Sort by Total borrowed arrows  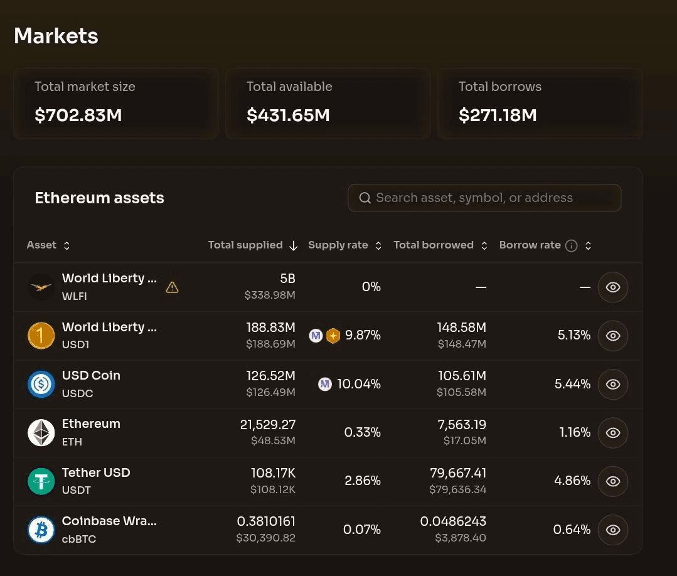[x=484, y=246]
